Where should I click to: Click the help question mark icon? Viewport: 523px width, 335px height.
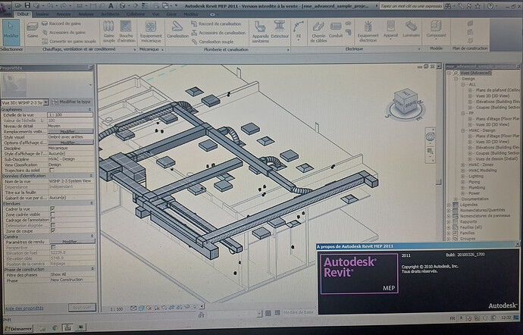[490, 6]
